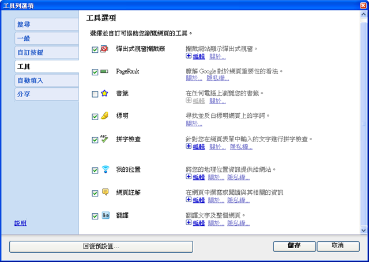Open the 自動填入 tab
369x262 pixels.
pyautogui.click(x=47, y=80)
